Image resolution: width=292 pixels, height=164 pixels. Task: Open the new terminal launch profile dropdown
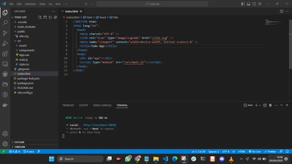coord(260,105)
